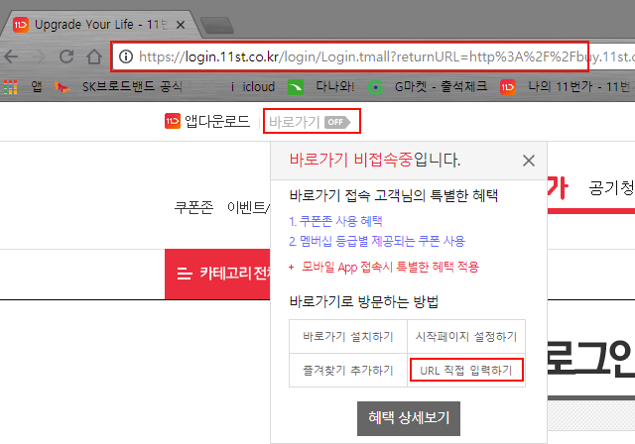Open 이벤트 menu item
The image size is (635, 444).
tap(248, 207)
